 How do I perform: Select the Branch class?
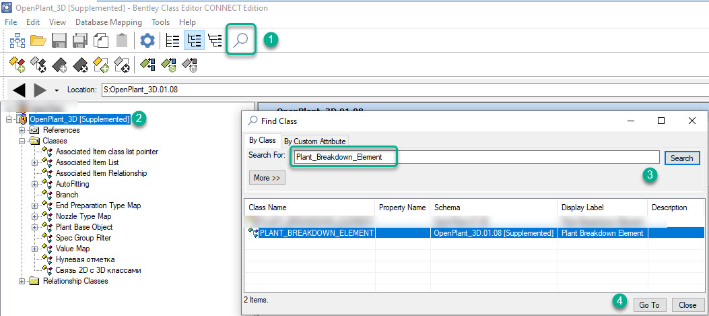tap(67, 195)
